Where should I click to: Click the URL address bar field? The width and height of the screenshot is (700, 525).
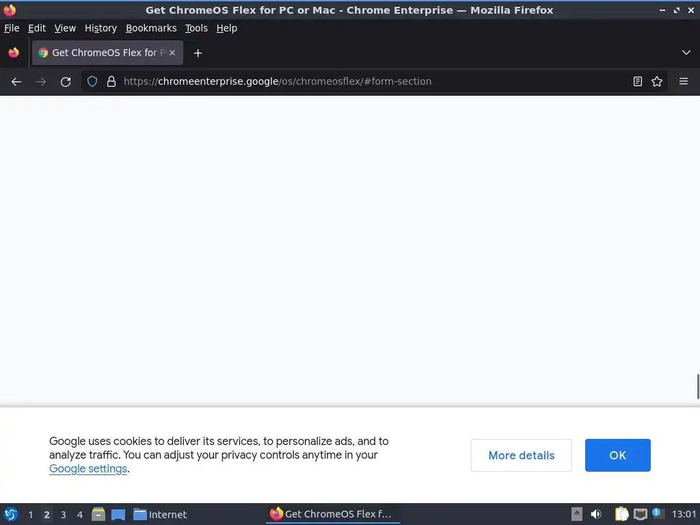click(x=375, y=81)
